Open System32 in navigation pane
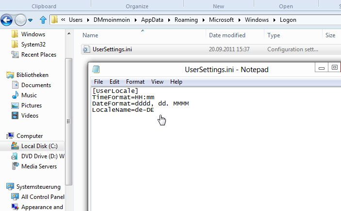Screen dimensions: 341x211 pyautogui.click(x=33, y=45)
